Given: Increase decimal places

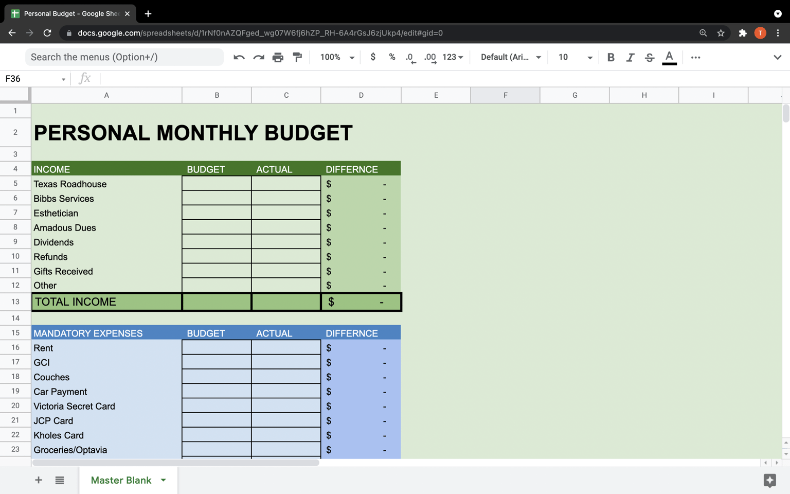Looking at the screenshot, I should click(x=430, y=57).
